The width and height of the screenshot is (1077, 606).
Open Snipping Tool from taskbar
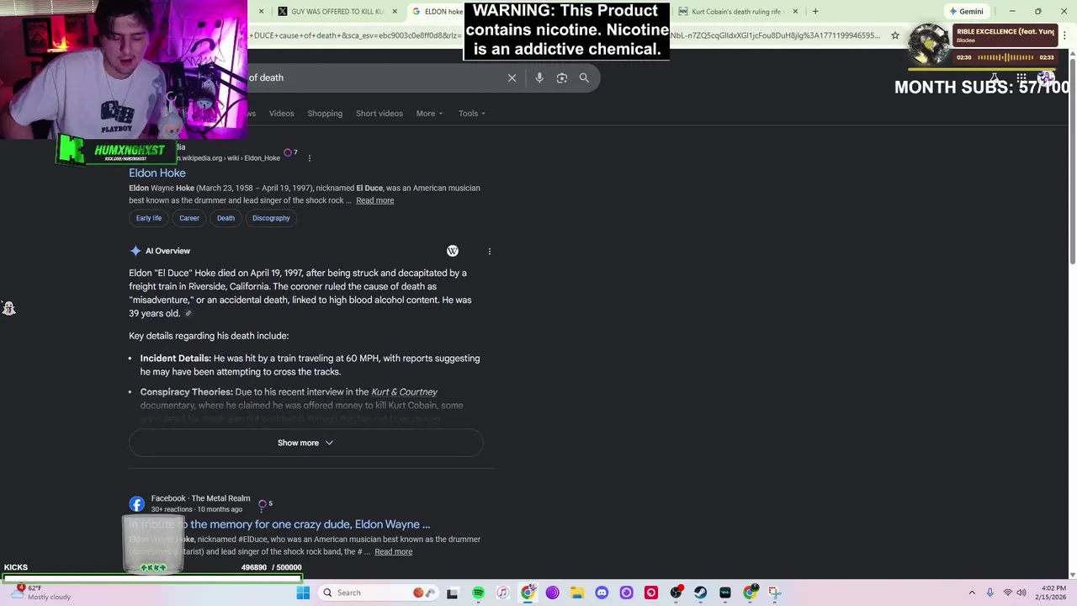pos(774,593)
